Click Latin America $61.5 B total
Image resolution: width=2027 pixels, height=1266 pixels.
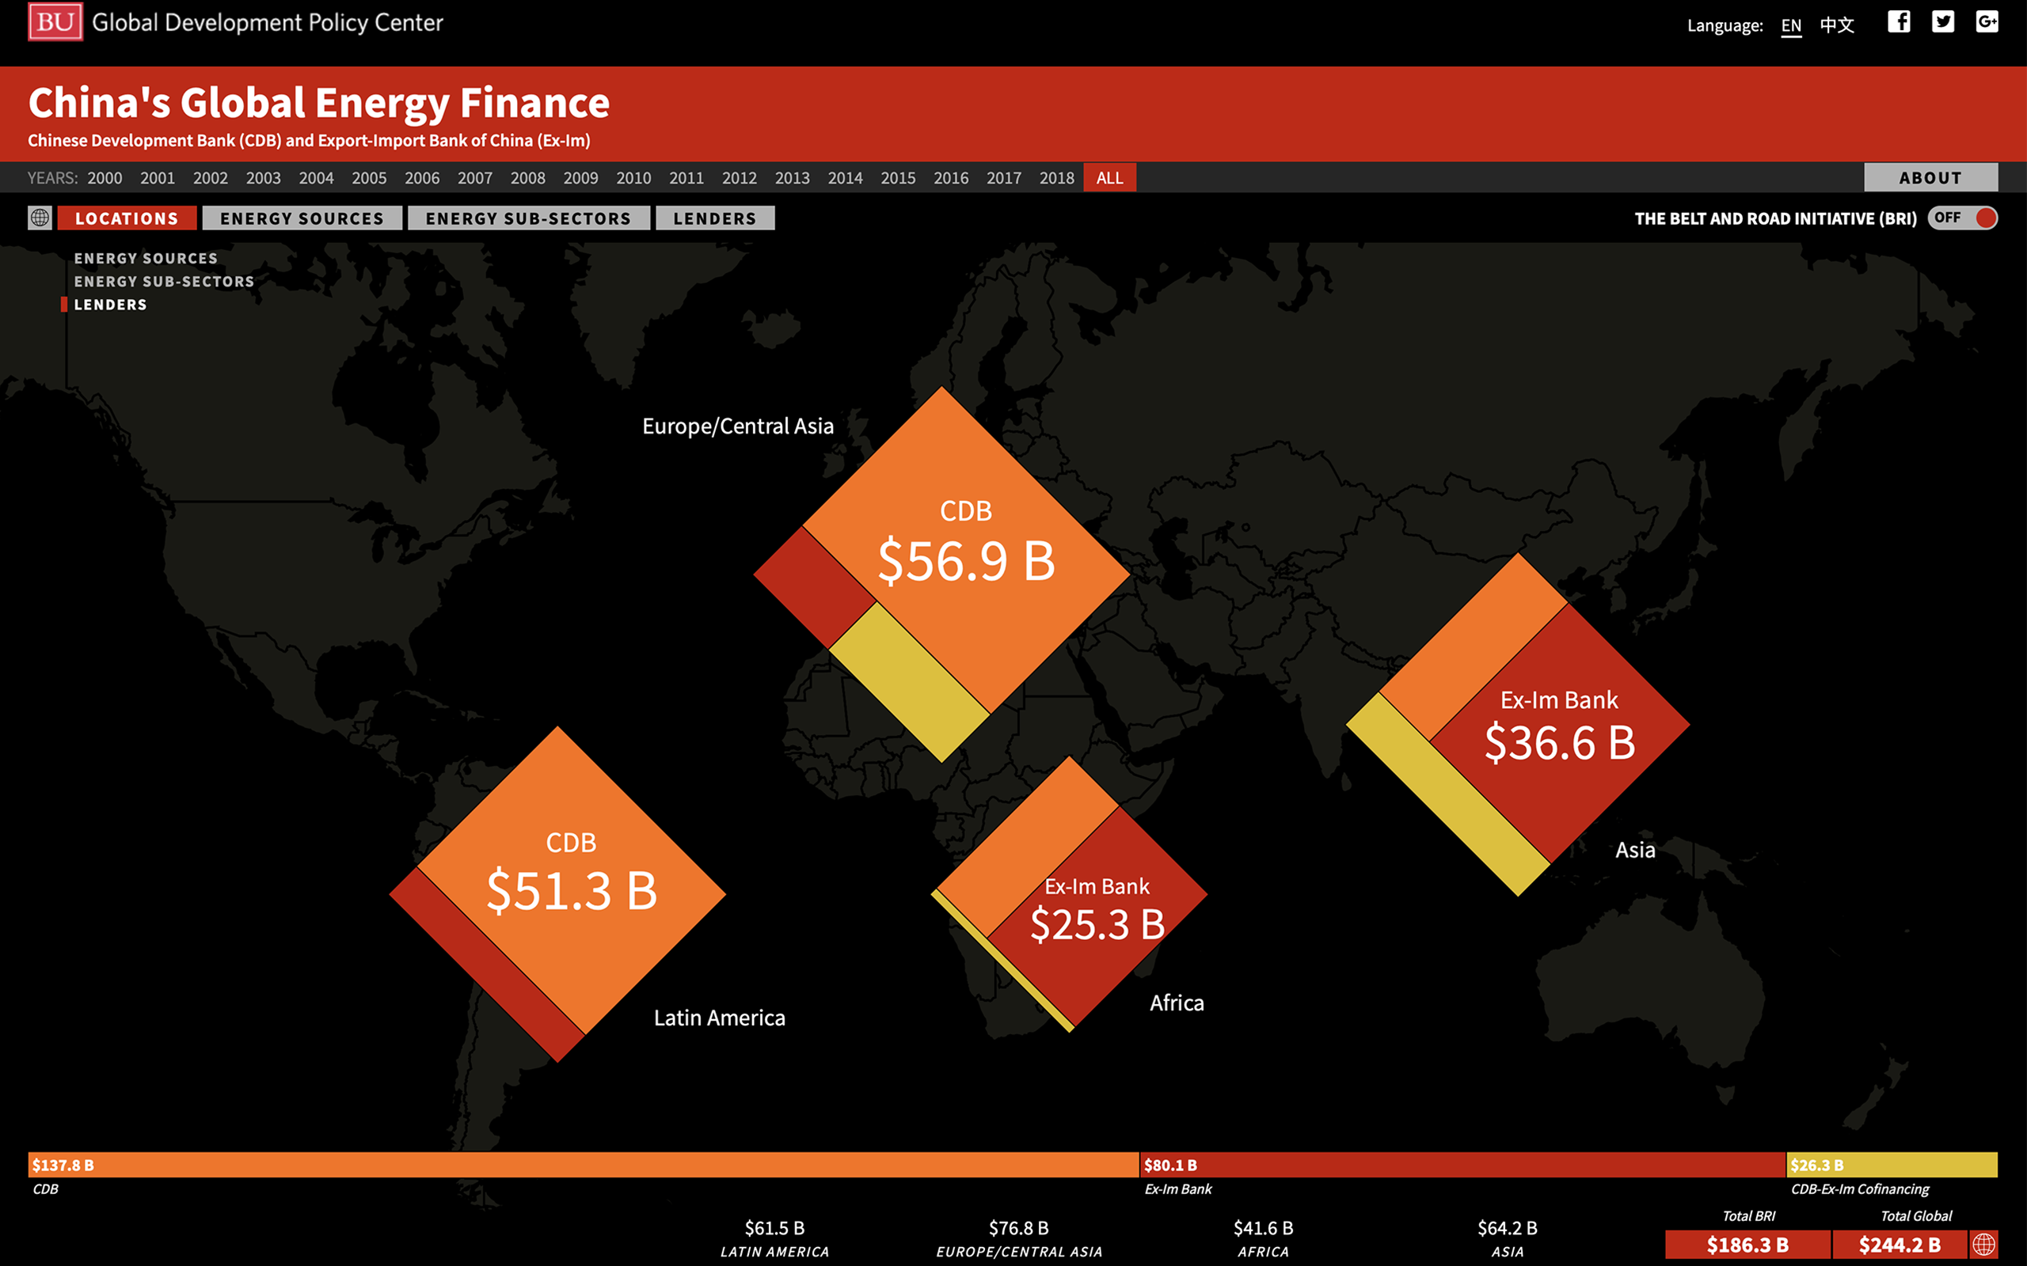coord(775,1238)
